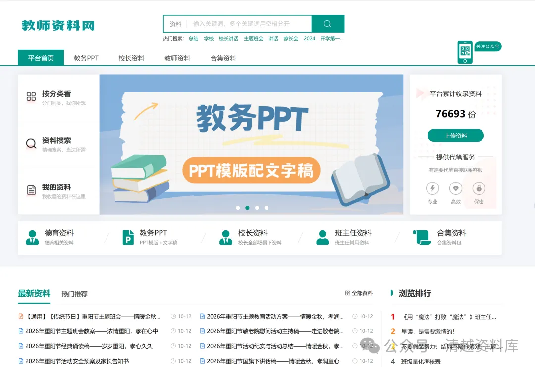The image size is (535, 367).
Task: Click the 按分类看 grid icon
Action: [x=31, y=97]
